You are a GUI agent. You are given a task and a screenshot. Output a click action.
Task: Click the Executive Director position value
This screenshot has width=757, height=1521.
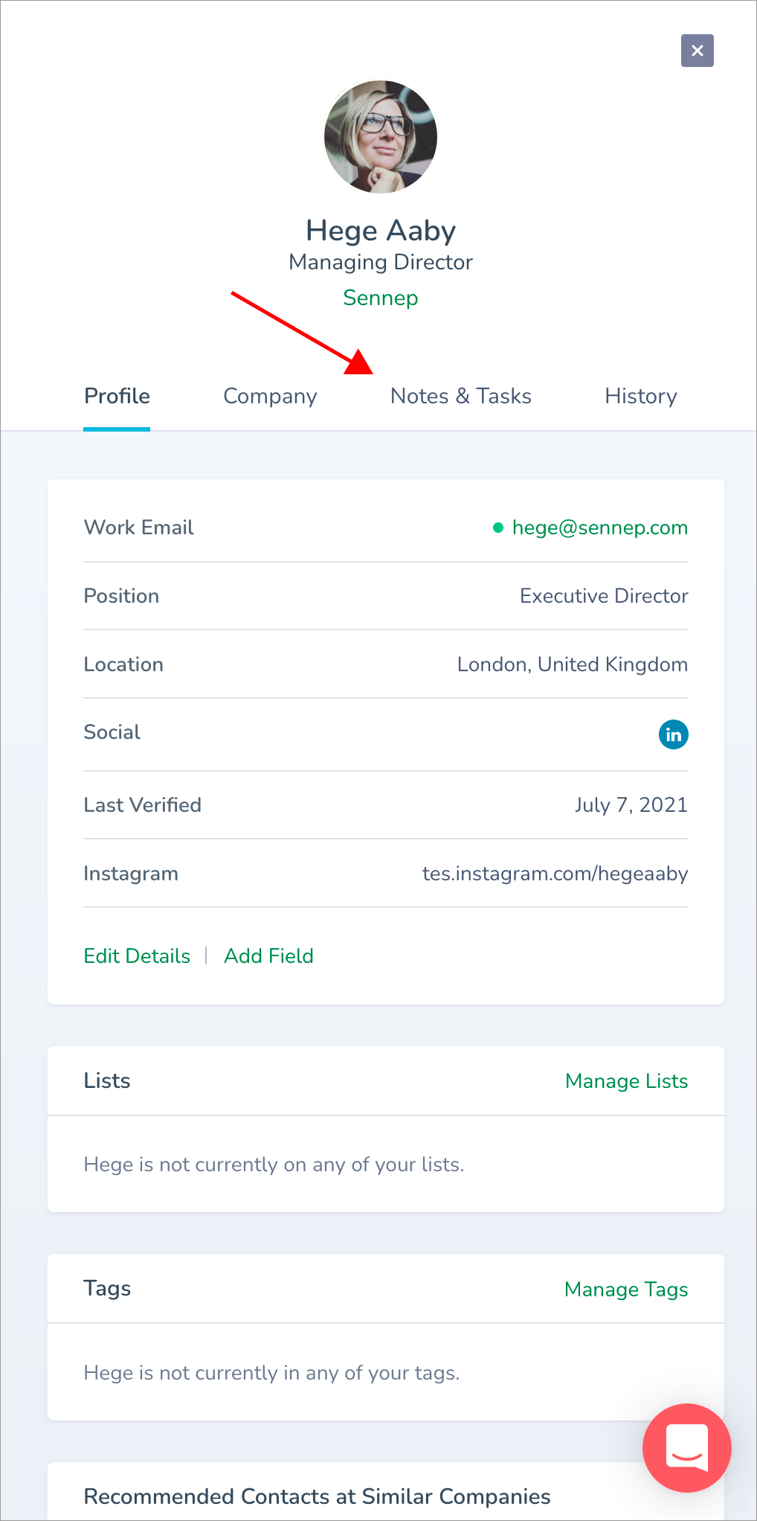tap(604, 596)
